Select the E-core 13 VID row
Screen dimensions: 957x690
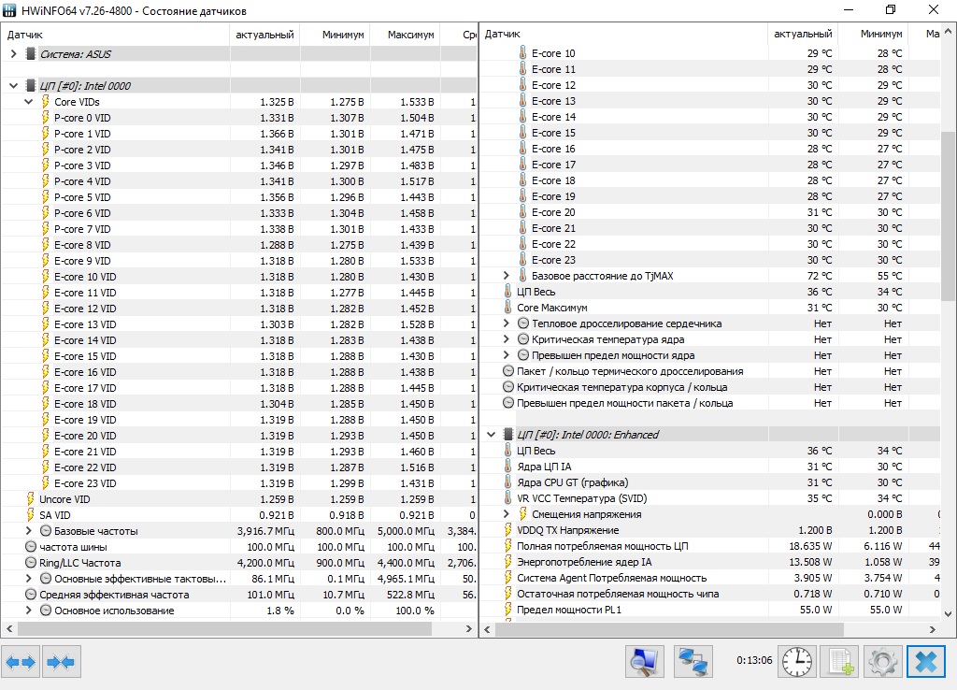click(x=238, y=323)
